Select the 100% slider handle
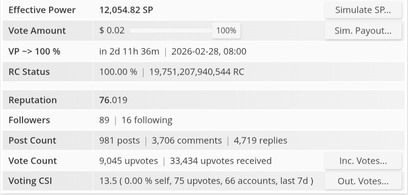 pos(226,31)
